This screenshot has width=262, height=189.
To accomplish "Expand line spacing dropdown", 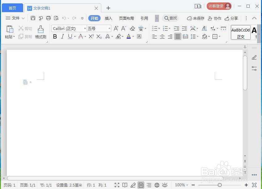I will (x=198, y=36).
